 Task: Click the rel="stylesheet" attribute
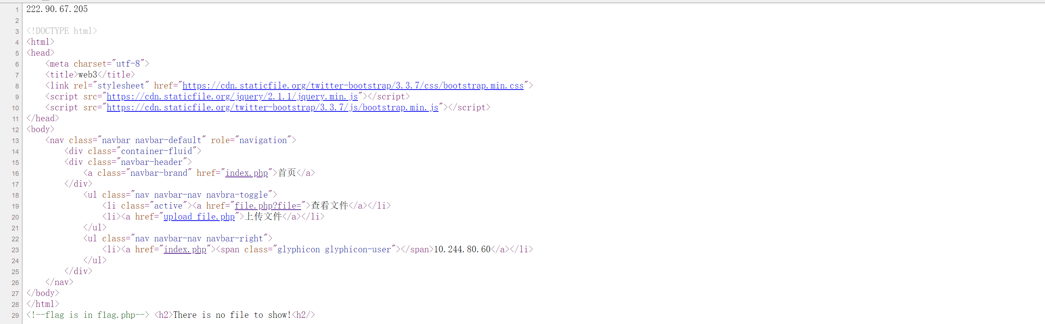(111, 86)
